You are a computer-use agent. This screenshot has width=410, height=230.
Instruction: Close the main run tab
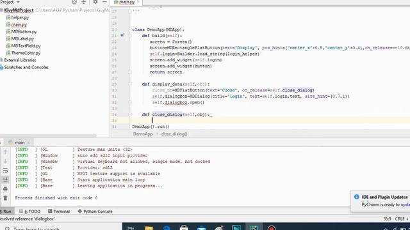[x=28, y=142]
